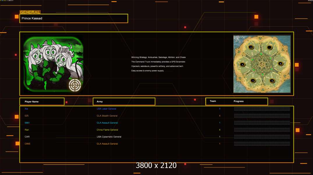Click the Command Truck GPS Scrambler line

pyautogui.click(x=158, y=62)
